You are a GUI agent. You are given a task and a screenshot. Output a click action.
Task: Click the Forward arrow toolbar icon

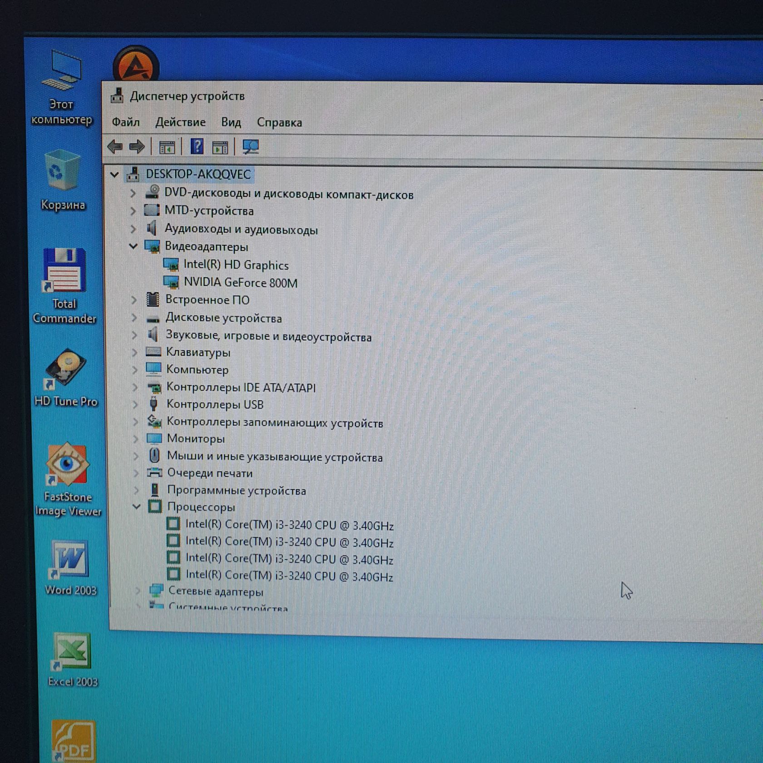coord(137,147)
